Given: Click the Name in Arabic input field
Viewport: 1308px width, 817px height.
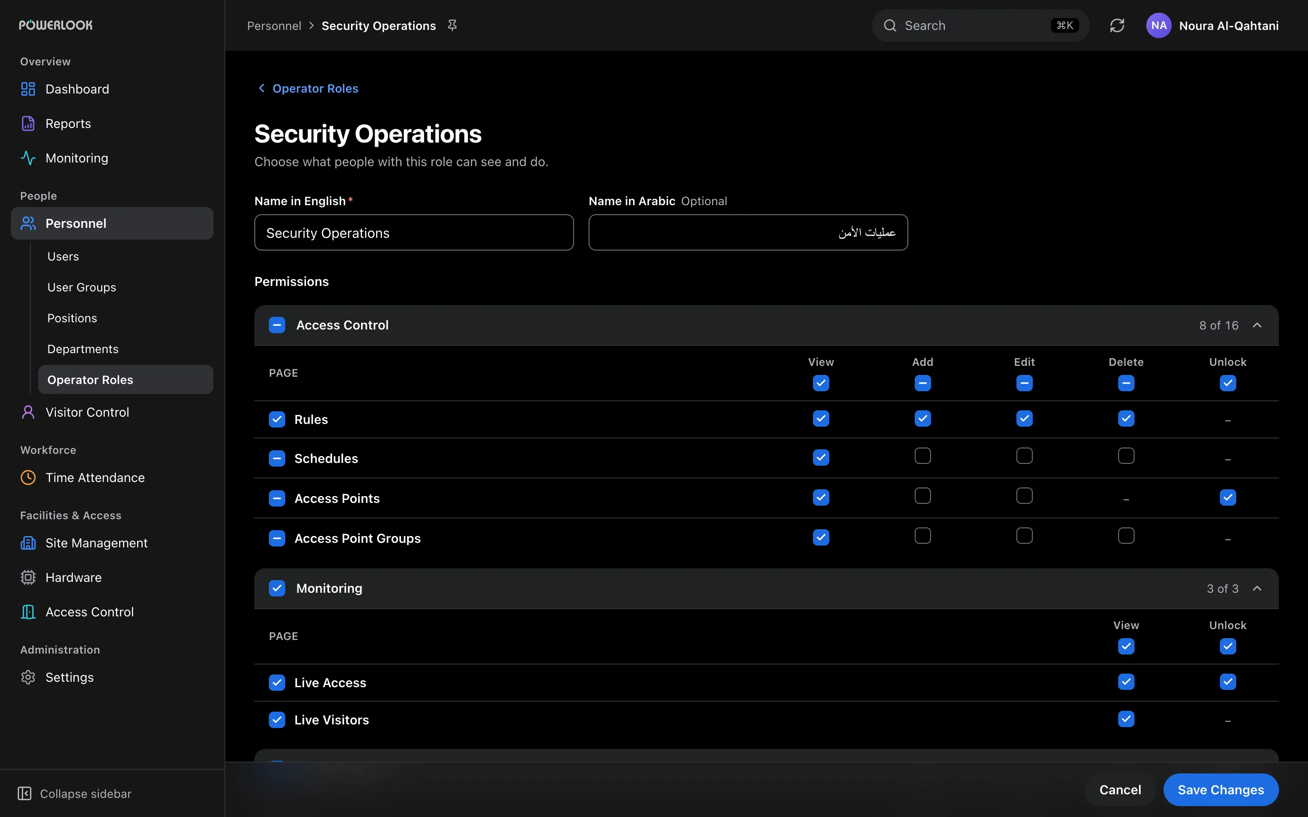Looking at the screenshot, I should [748, 233].
